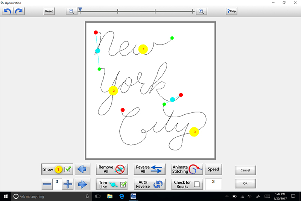Click the Undo arrow icon
Image resolution: width=301 pixels, height=201 pixels.
tap(8, 11)
